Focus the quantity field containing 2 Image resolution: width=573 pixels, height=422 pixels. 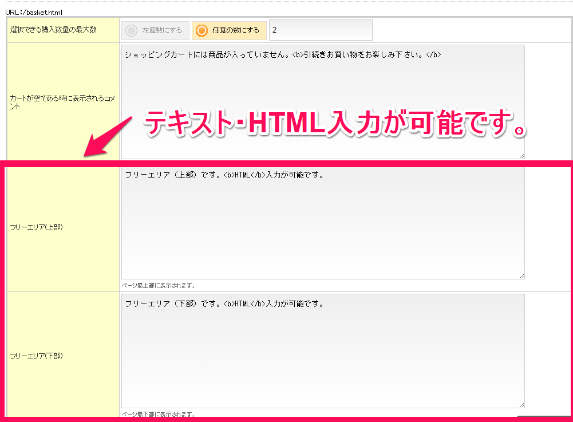point(321,30)
